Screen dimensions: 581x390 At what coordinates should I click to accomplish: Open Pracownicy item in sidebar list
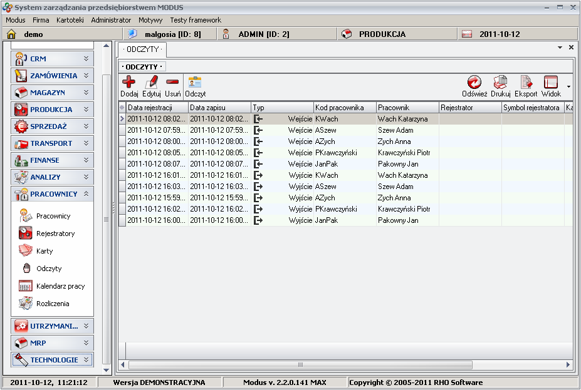(x=53, y=216)
